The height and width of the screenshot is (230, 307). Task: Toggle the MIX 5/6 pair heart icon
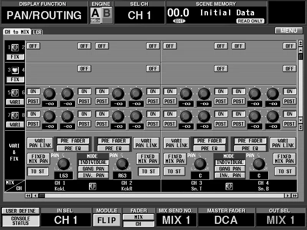(x=15, y=92)
